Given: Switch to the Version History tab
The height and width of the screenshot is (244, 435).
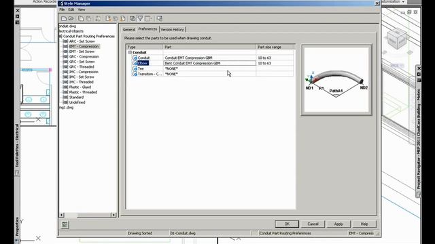Looking at the screenshot, I should (172, 29).
